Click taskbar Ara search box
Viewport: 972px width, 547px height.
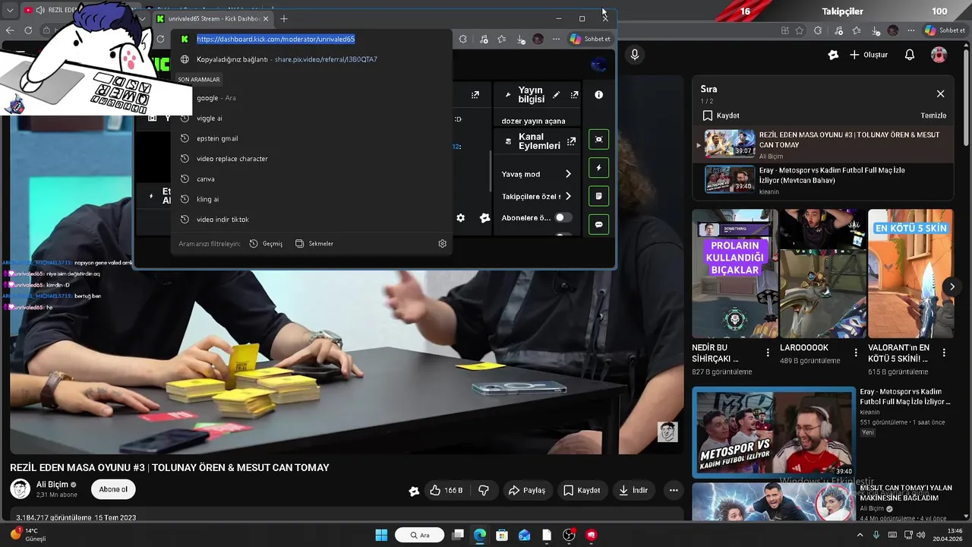(420, 535)
